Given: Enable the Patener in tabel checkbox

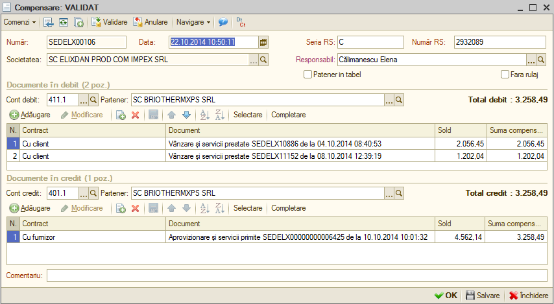Looking at the screenshot, I should 307,75.
